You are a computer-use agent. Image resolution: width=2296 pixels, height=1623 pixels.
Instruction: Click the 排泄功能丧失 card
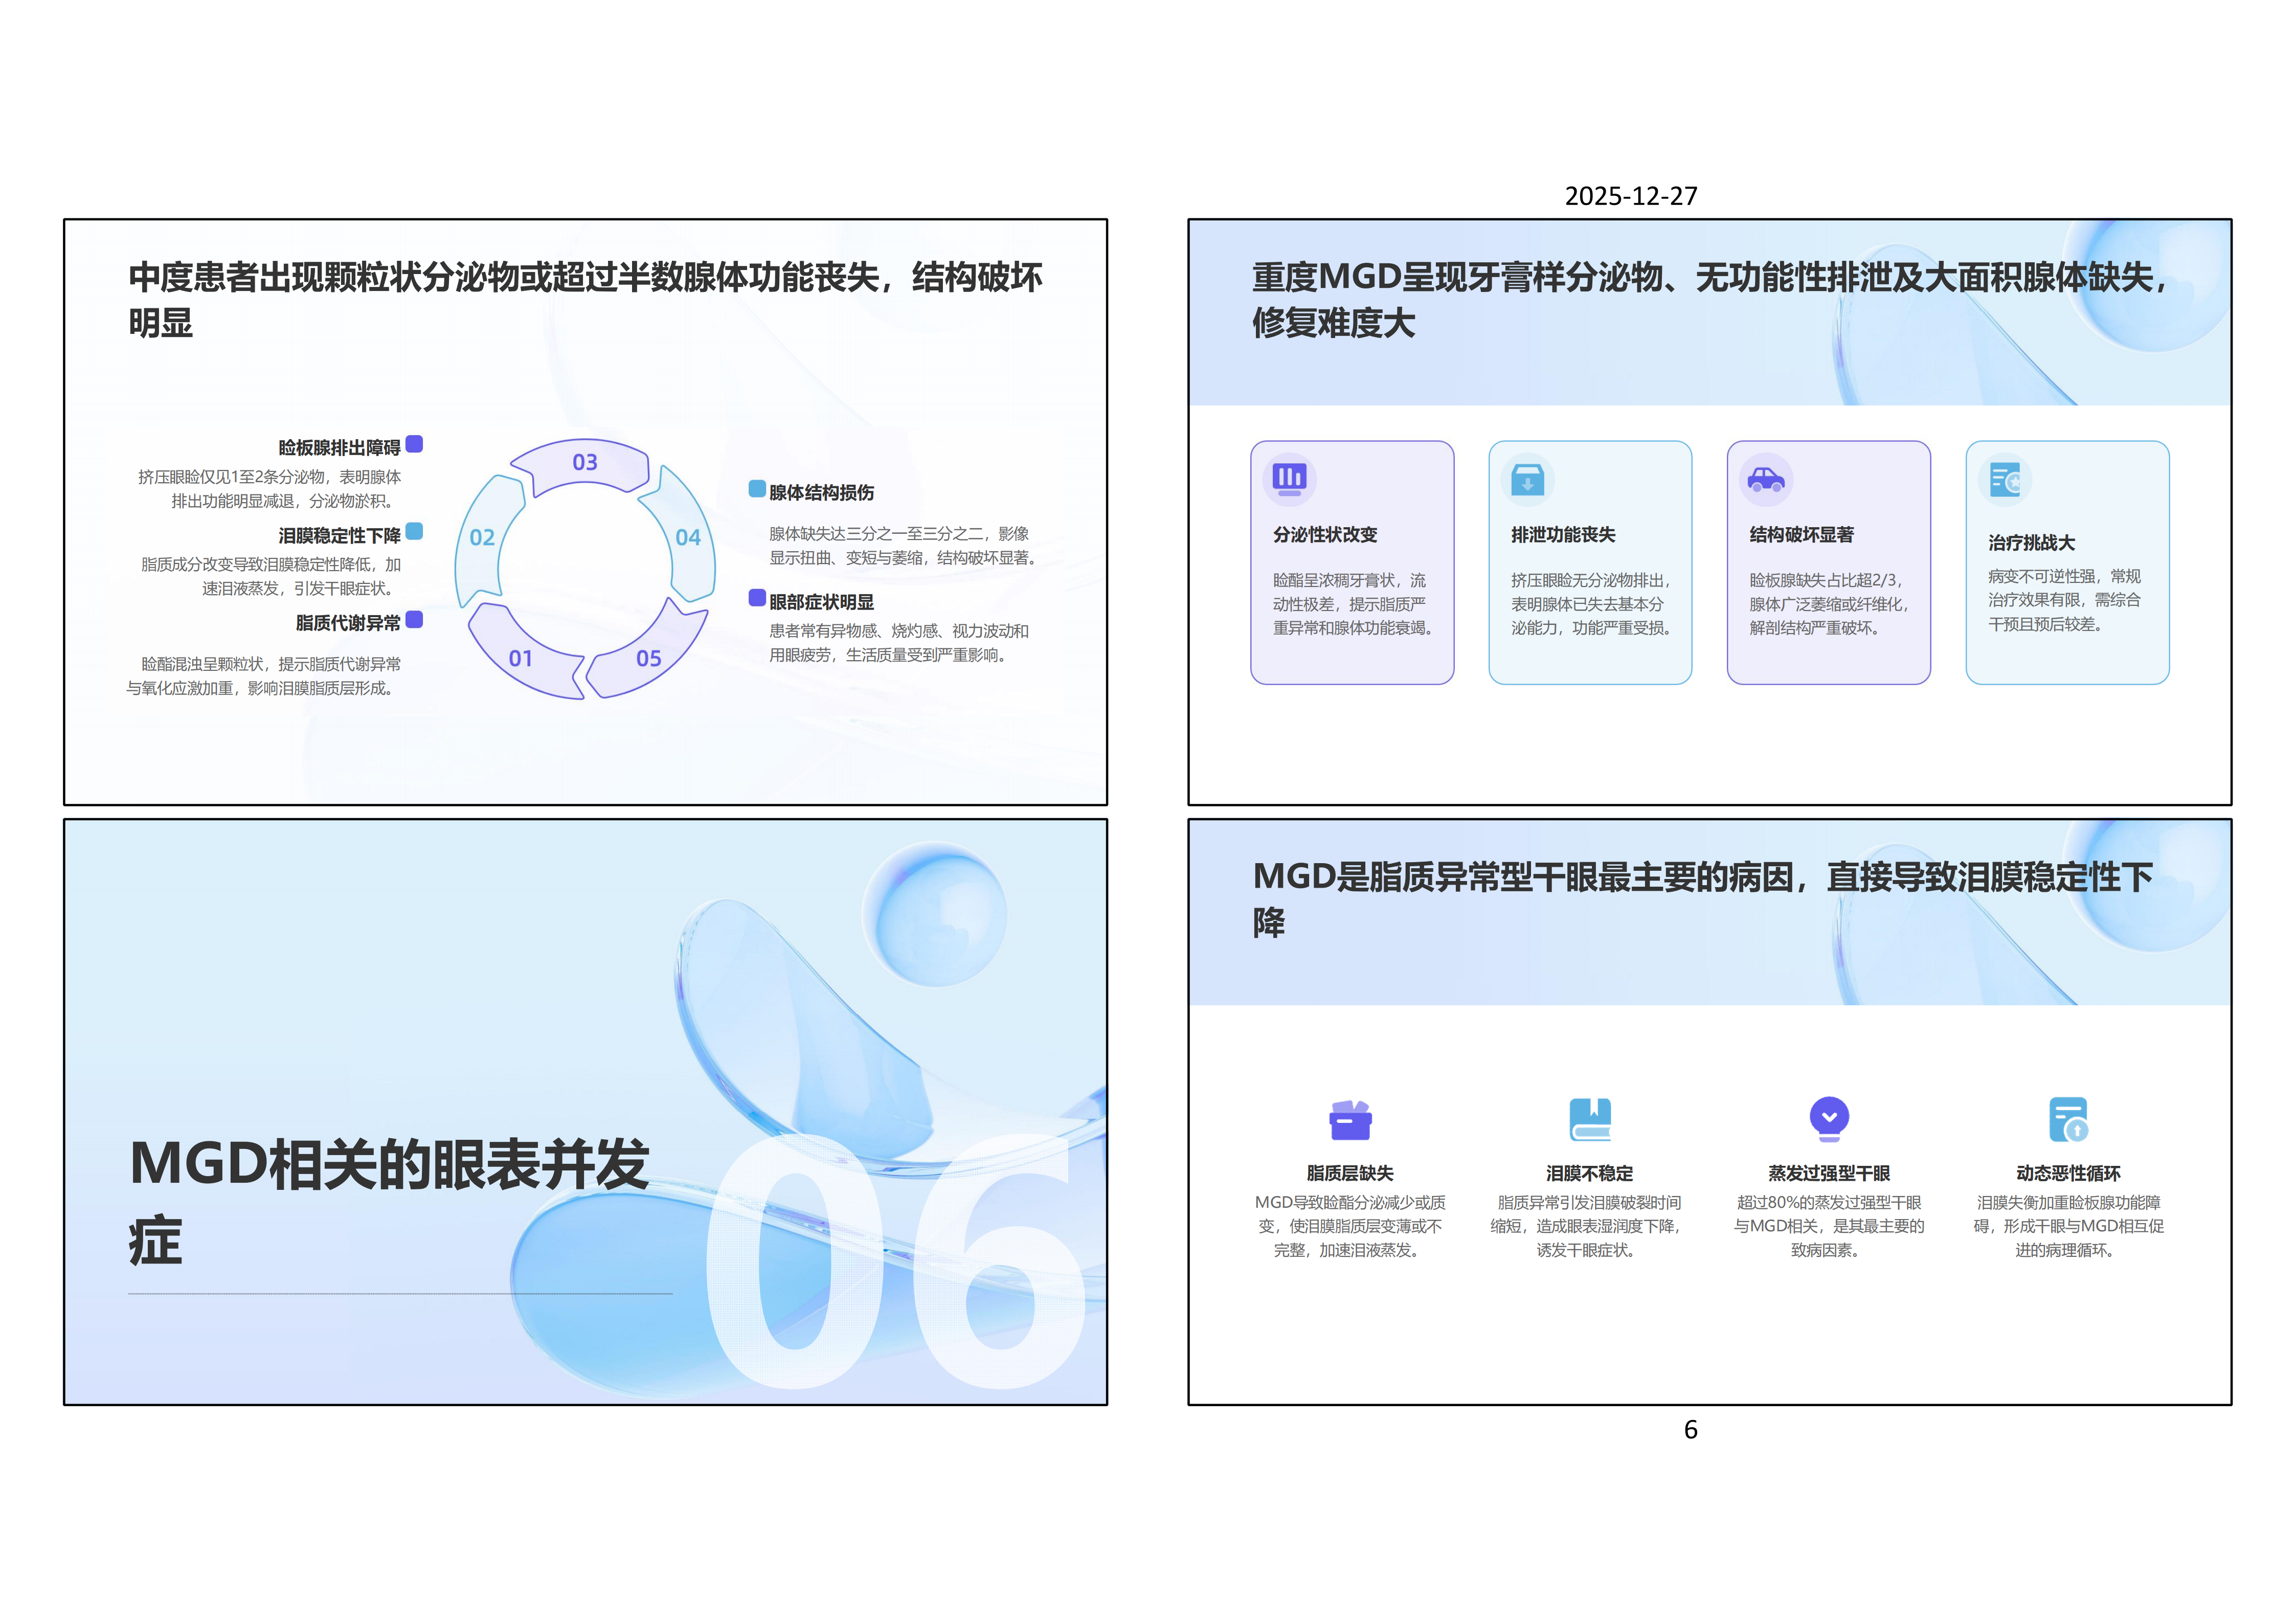[1590, 563]
